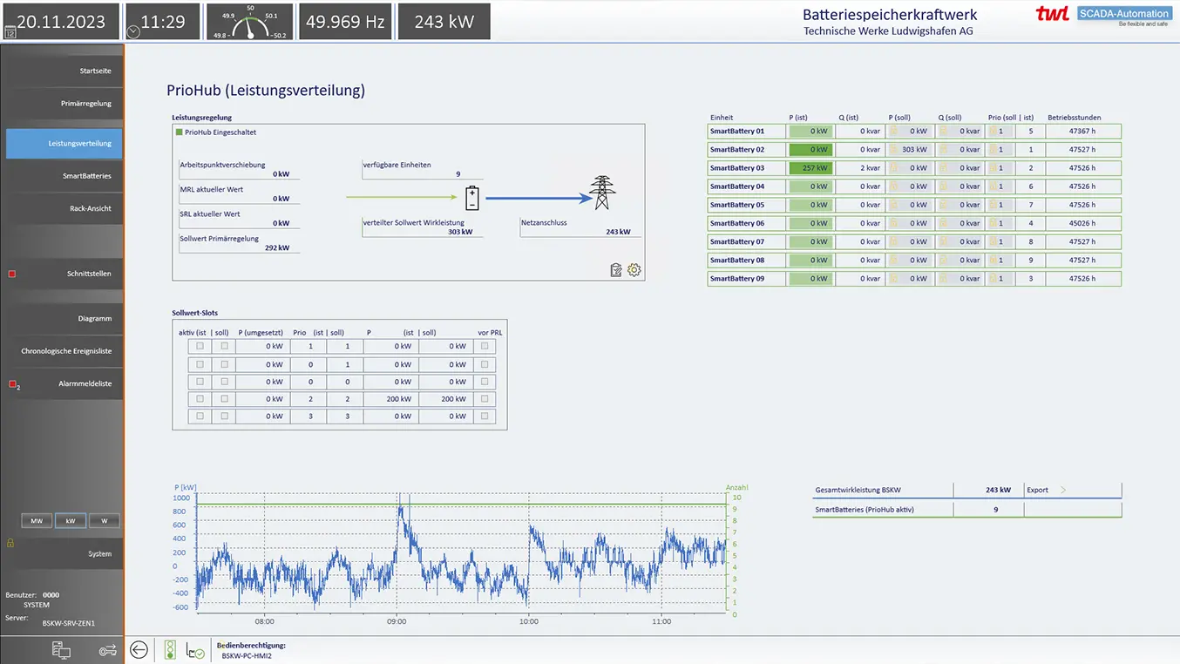Click the battery icon in the power flow diagram
Screen dimensions: 1180x664
[471, 198]
